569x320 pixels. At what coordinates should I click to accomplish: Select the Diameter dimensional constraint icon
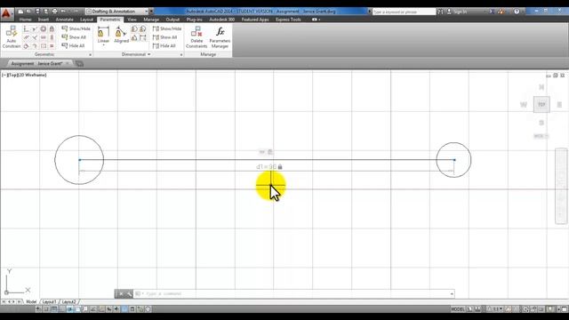coord(142,28)
